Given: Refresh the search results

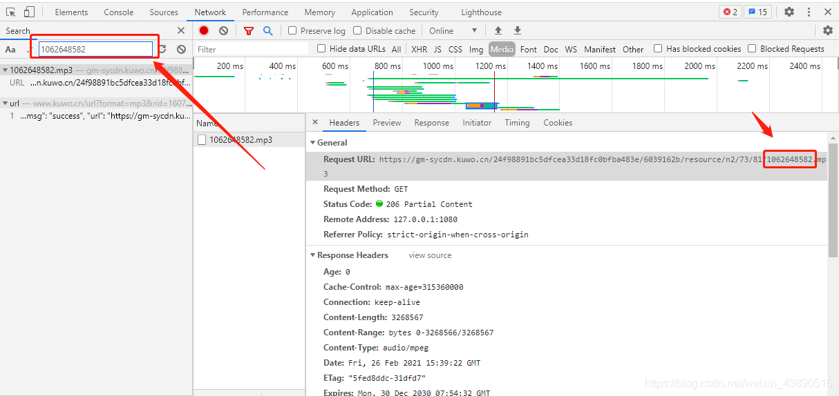Looking at the screenshot, I should (x=162, y=49).
